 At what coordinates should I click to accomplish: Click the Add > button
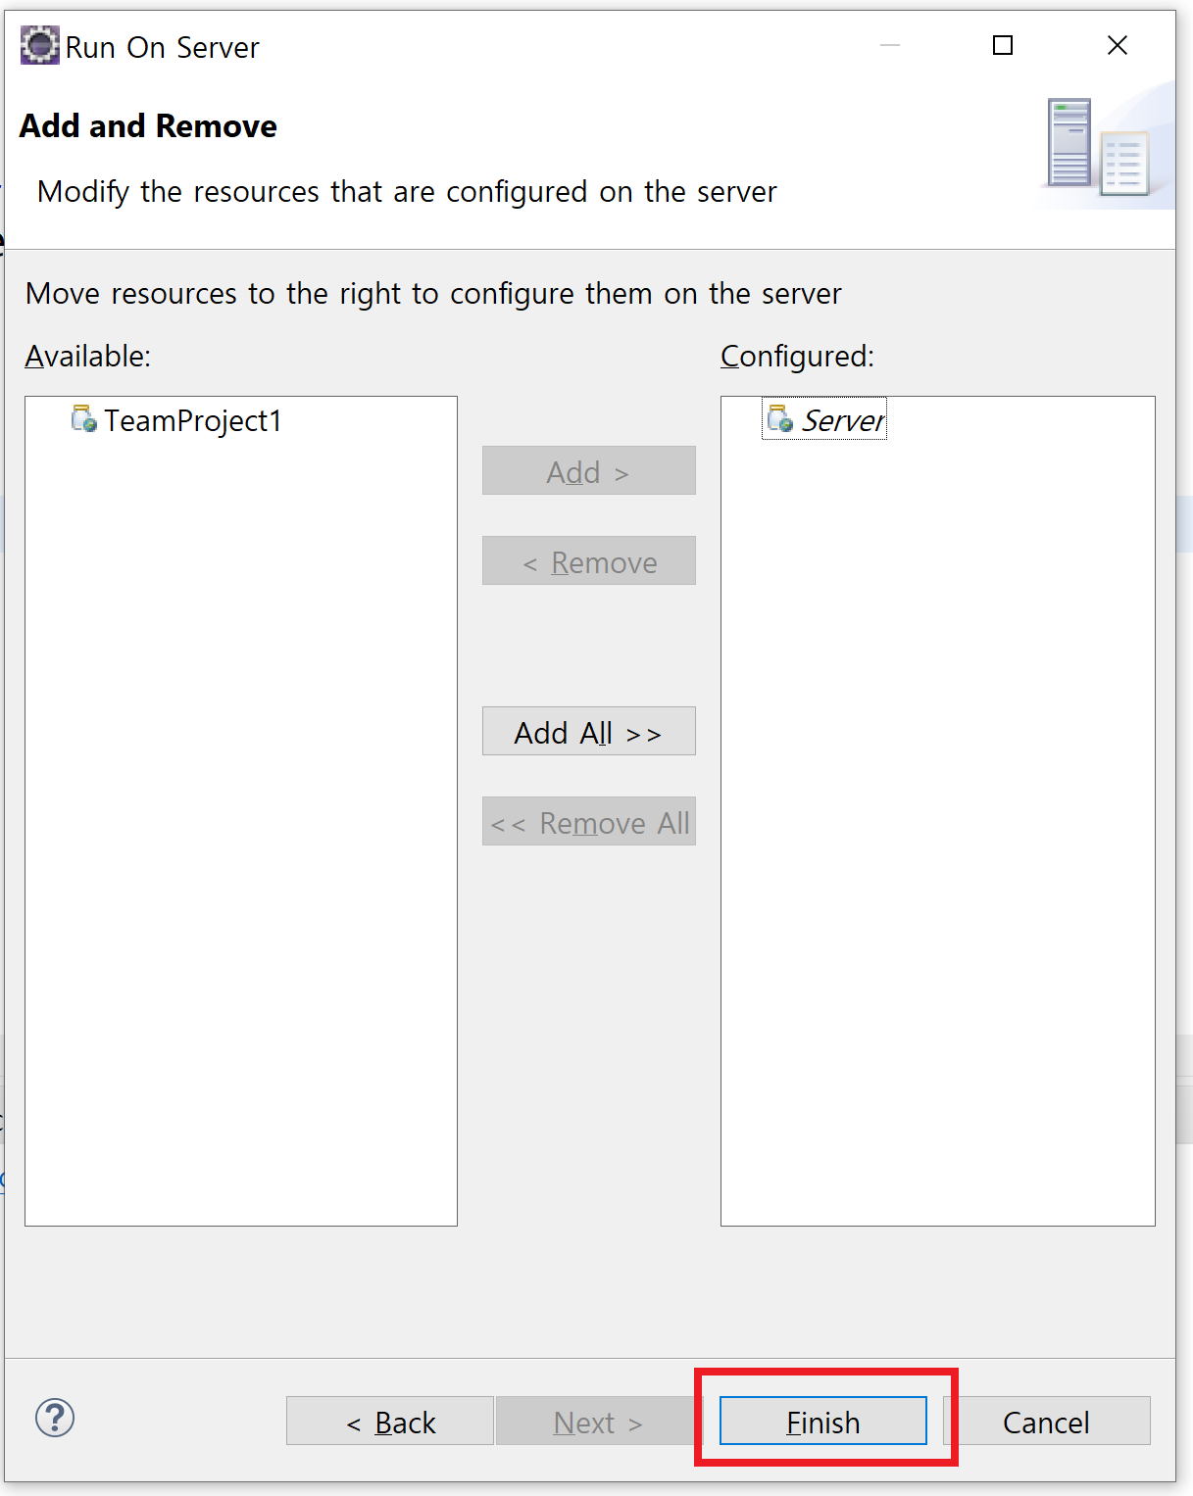(588, 470)
